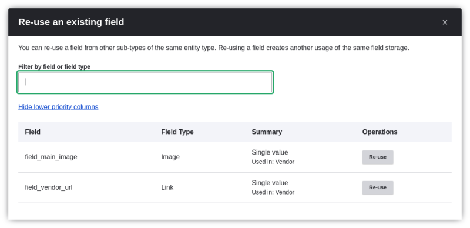470x228 pixels.
Task: Click the description text about re-using fields
Action: coord(214,48)
